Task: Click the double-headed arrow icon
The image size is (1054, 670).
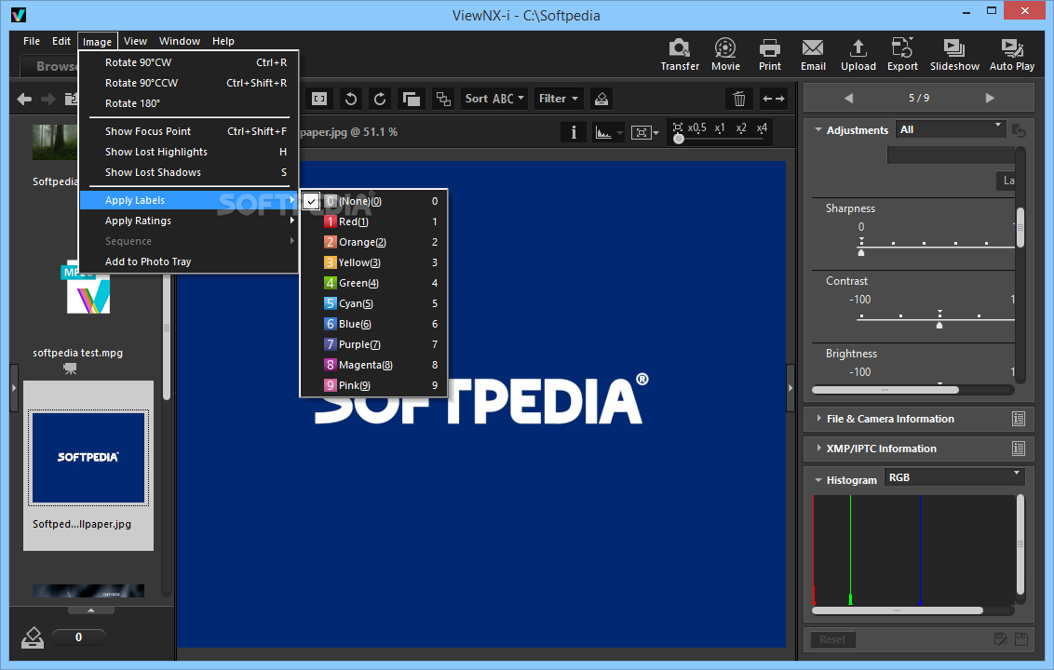Action: [774, 99]
